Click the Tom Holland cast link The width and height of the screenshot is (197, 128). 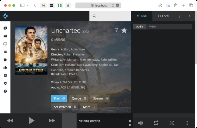point(67,65)
